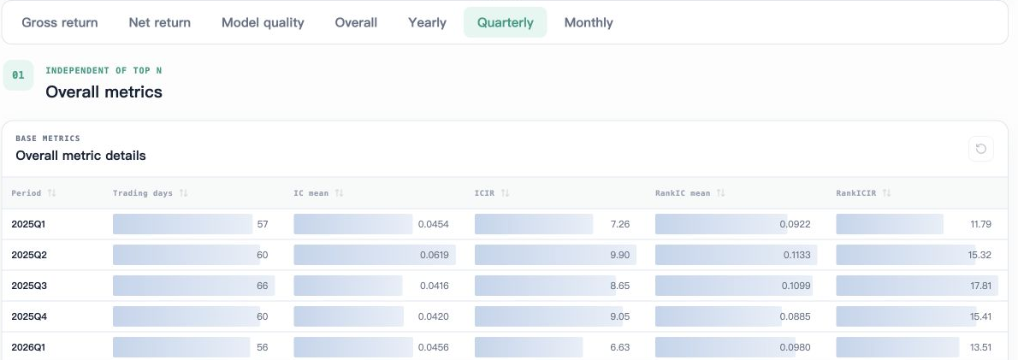Switch to the Yearly tab
The width and height of the screenshot is (1018, 360).
pos(427,23)
